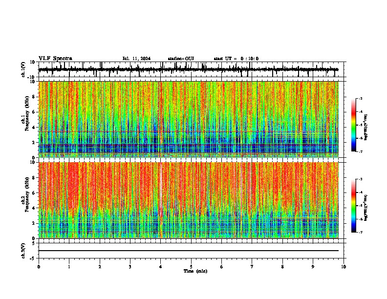Click the 'ch.1(V)' waveform axis label
The width and height of the screenshot is (387, 299).
click(x=23, y=69)
